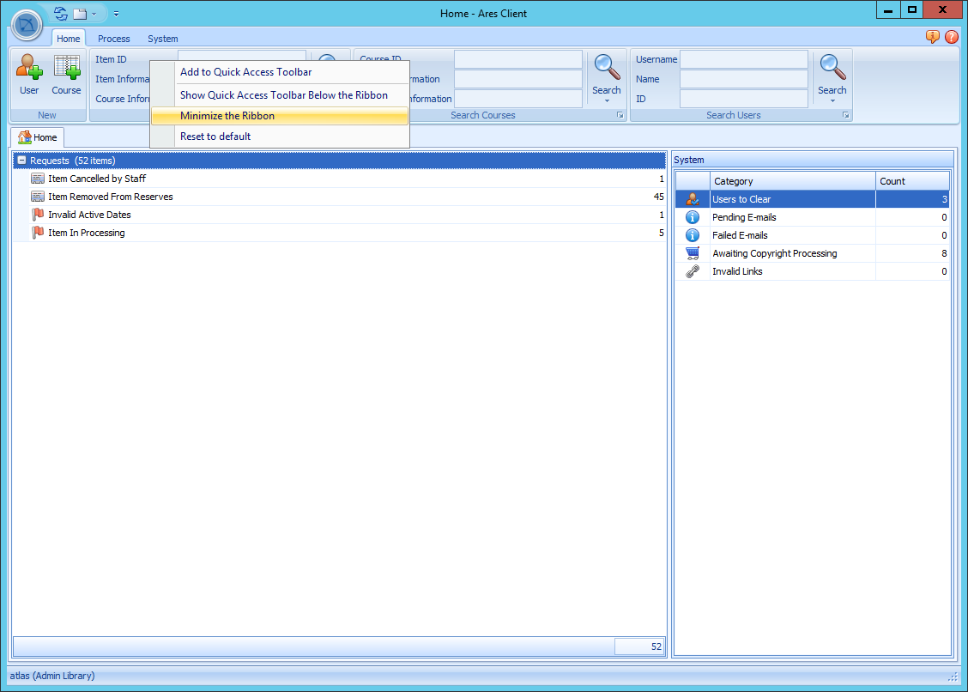Click the Ares bow logo button
Image resolution: width=968 pixels, height=692 pixels.
point(26,25)
